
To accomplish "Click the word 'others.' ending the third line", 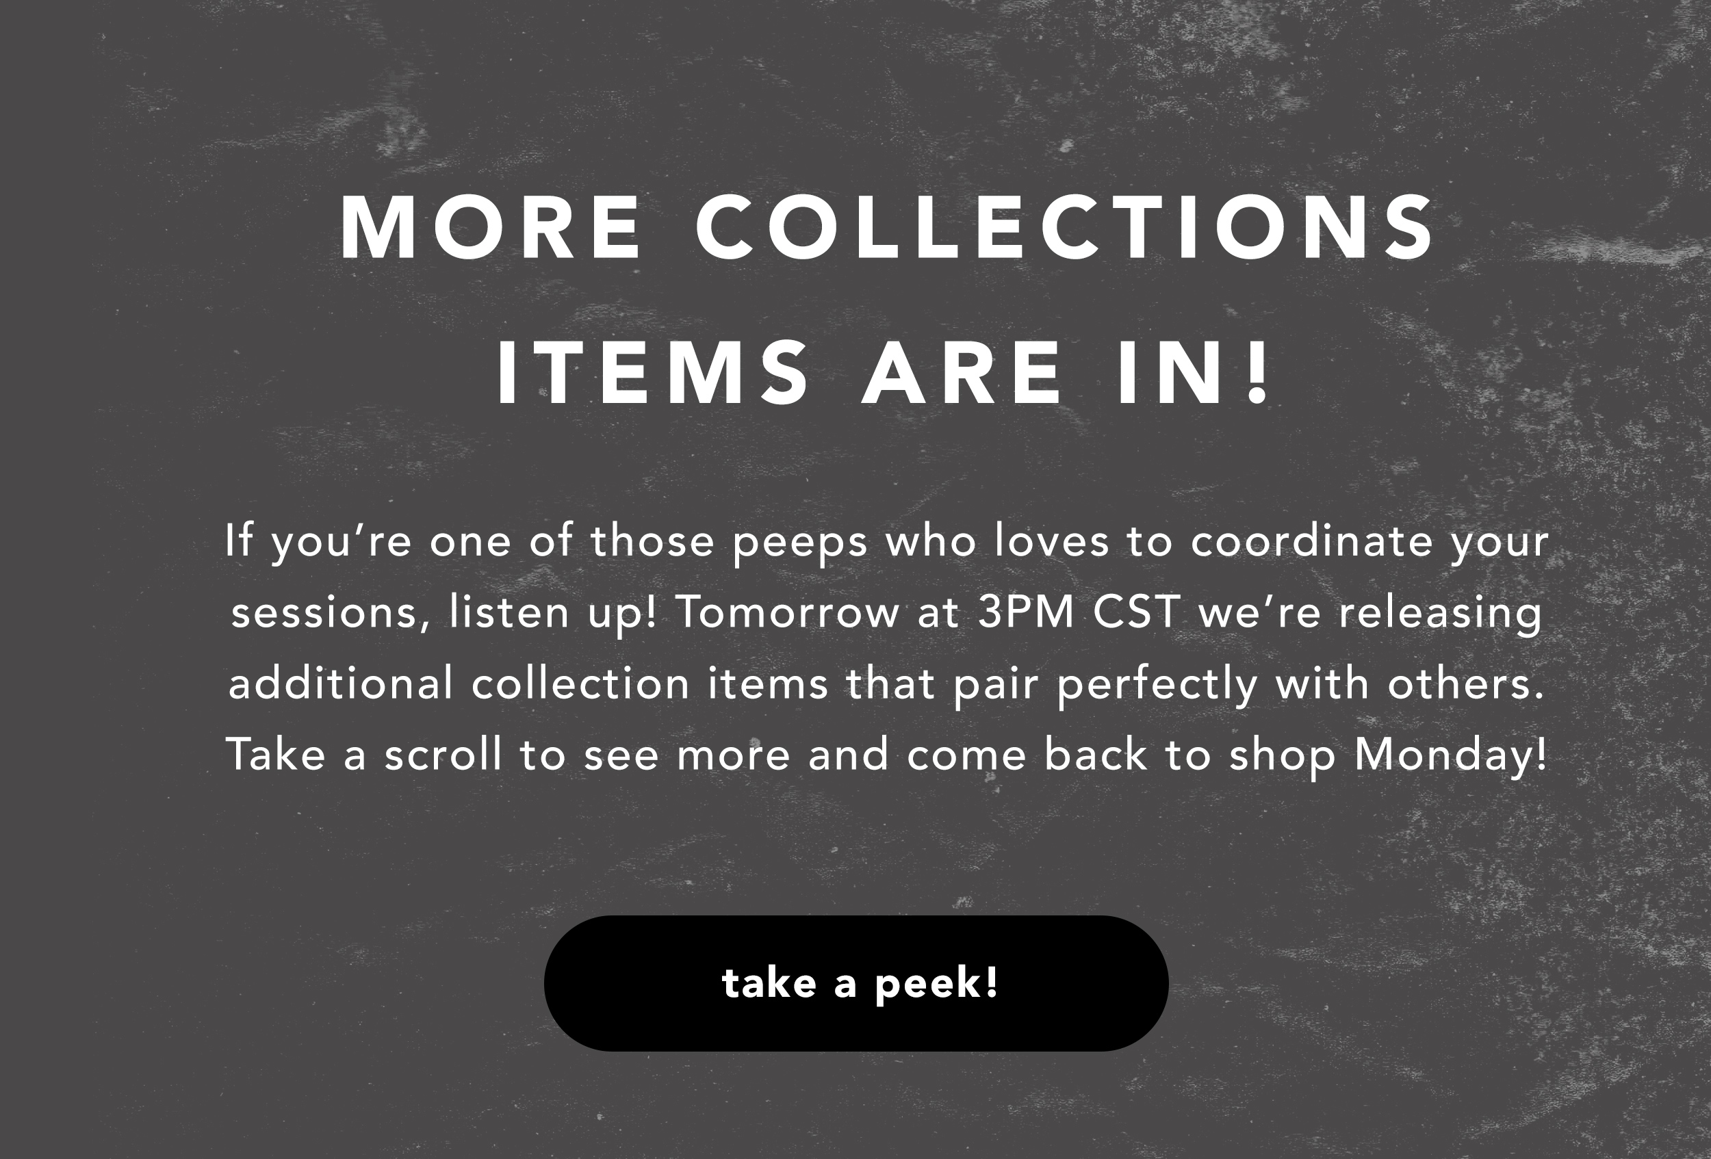I will (1465, 683).
